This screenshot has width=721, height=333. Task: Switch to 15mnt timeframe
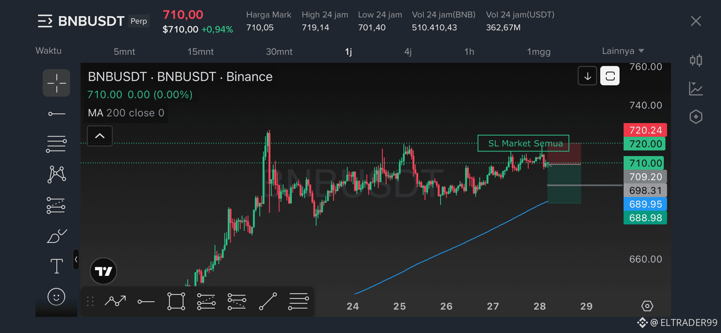point(200,51)
